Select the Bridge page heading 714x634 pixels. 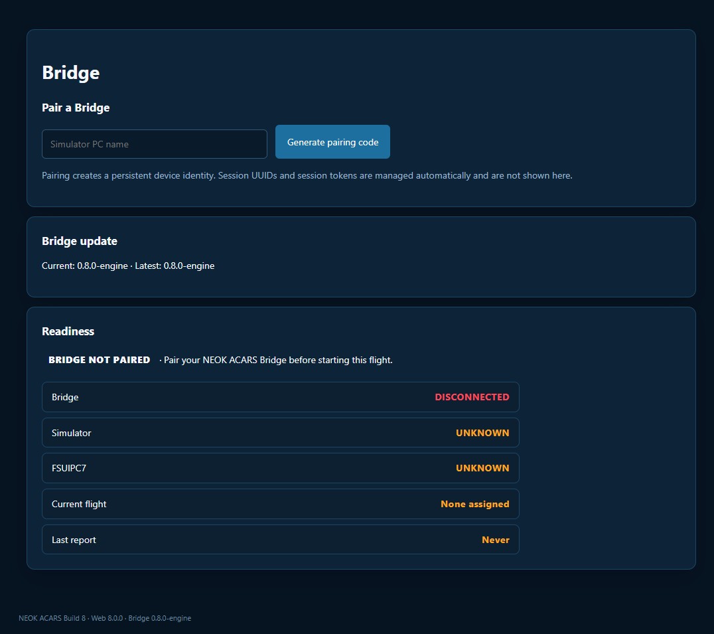pyautogui.click(x=70, y=73)
